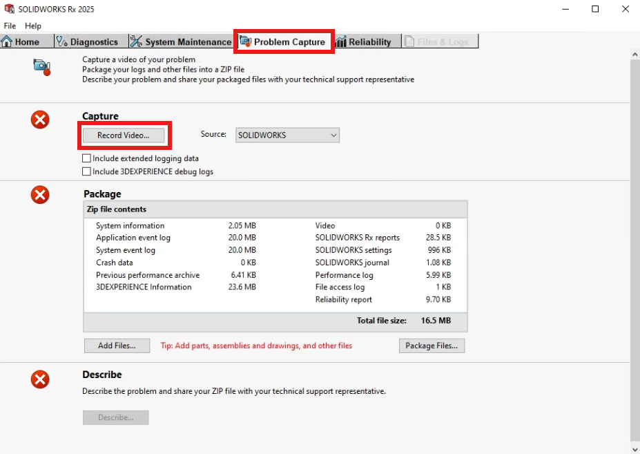Click the SOLIDWORKS journal entry

coord(352,263)
